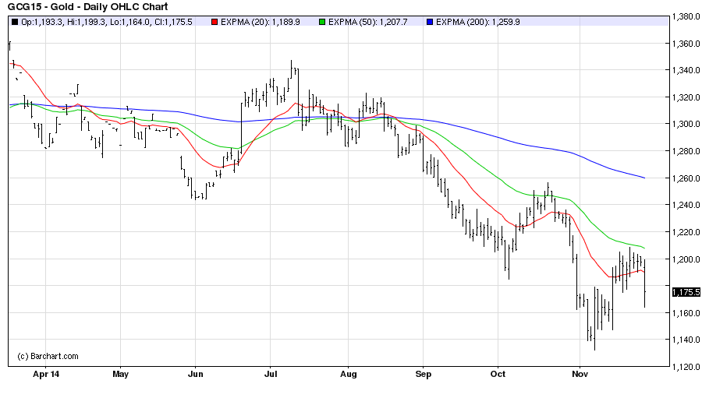Click the 1,360.0 price axis label

pyautogui.click(x=686, y=44)
